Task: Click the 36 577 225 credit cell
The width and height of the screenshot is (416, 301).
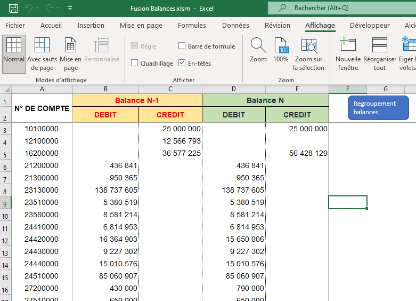Action: [x=170, y=153]
